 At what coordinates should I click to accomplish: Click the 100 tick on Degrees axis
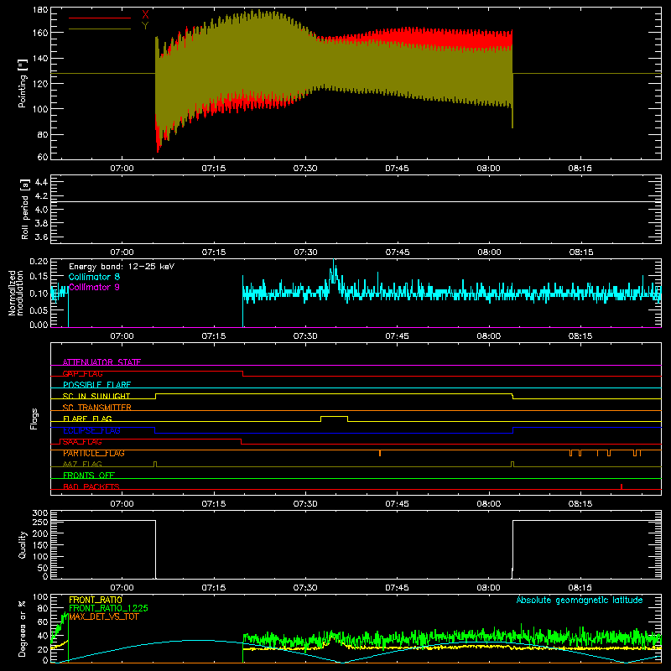pyautogui.click(x=40, y=597)
